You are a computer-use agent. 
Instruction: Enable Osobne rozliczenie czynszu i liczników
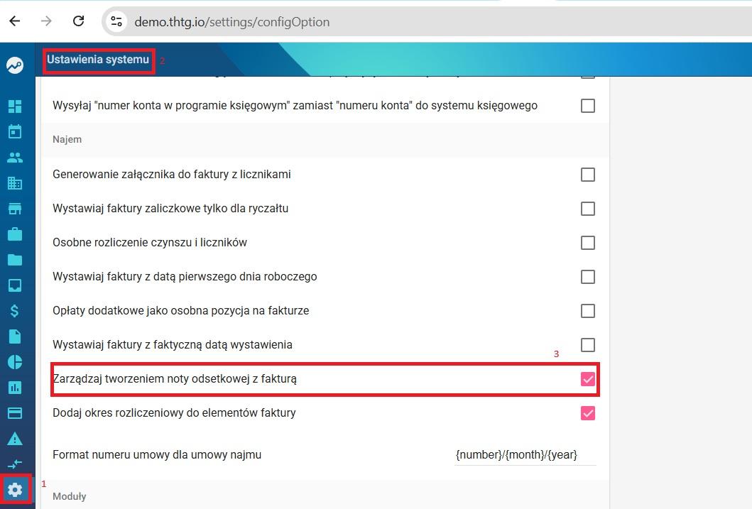(x=587, y=243)
